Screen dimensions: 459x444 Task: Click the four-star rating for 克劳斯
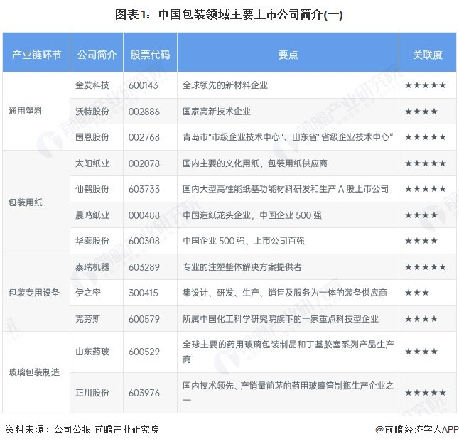(x=421, y=319)
